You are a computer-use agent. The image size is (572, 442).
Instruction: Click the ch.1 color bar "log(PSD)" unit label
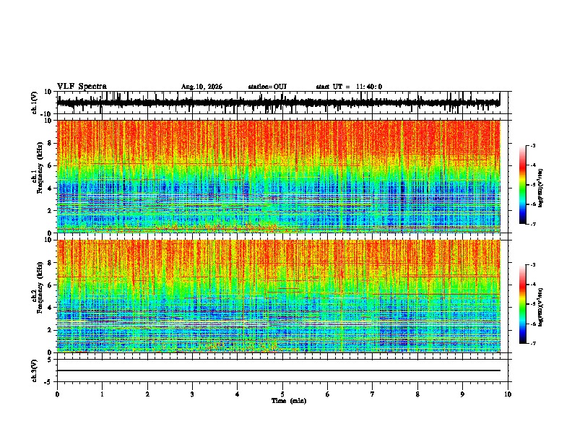click(x=541, y=188)
